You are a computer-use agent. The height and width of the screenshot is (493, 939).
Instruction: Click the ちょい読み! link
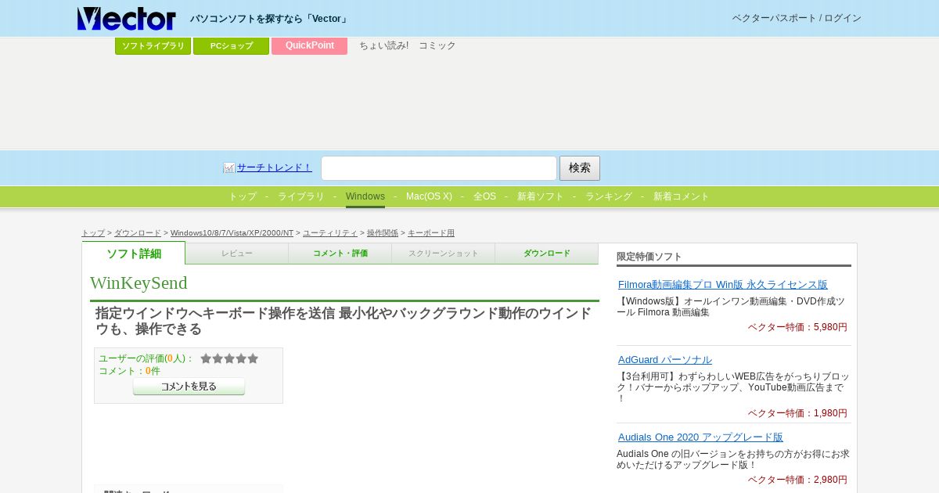click(x=383, y=45)
